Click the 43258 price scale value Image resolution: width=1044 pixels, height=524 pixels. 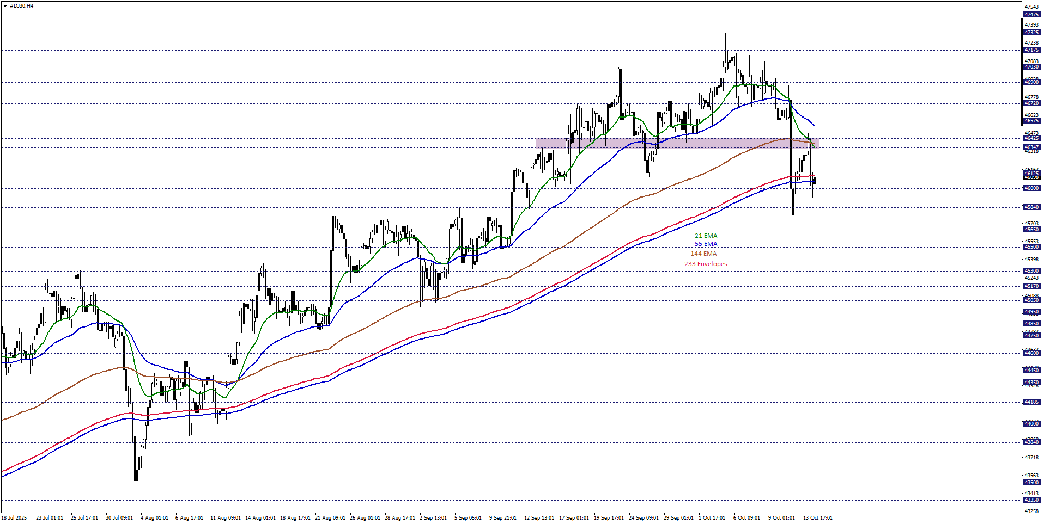coord(1031,511)
